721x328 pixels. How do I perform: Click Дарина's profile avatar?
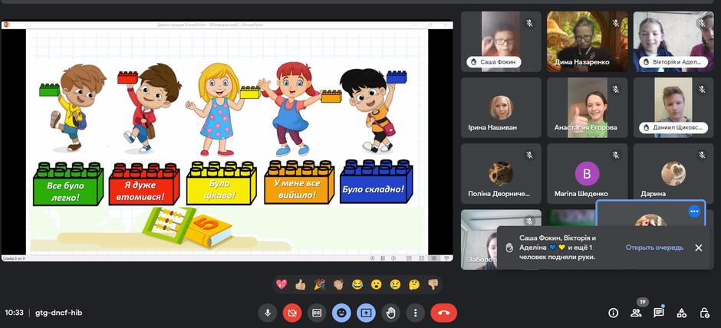click(x=673, y=174)
